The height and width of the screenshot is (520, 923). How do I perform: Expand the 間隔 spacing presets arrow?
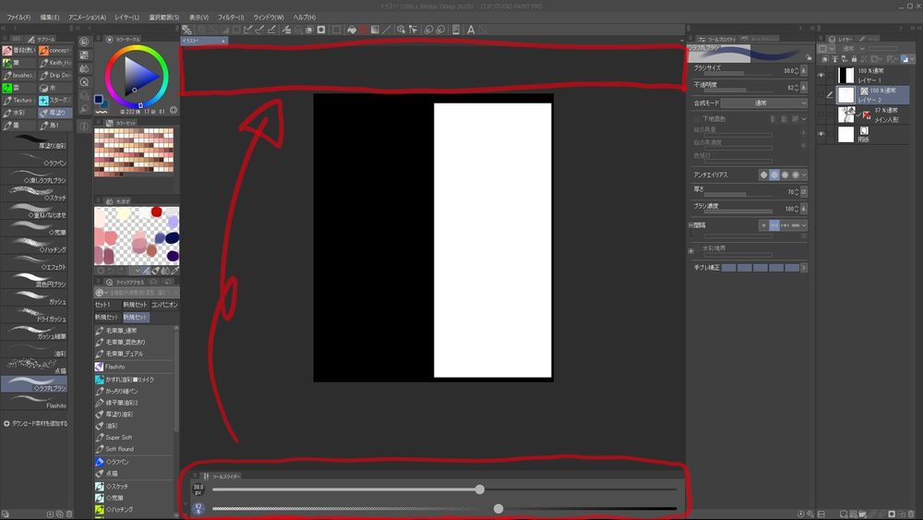(x=804, y=225)
